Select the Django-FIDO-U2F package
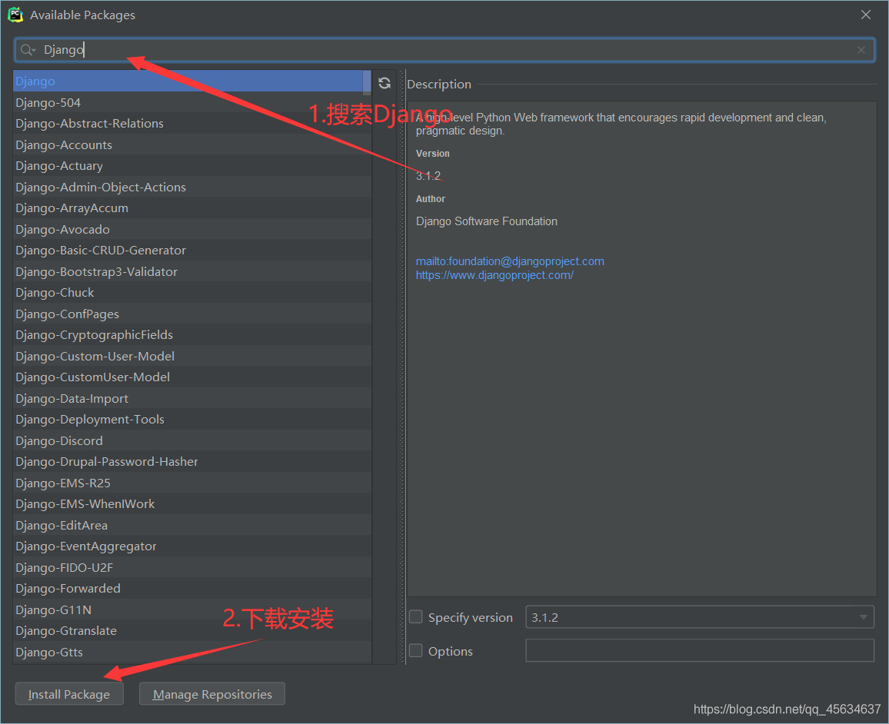Image resolution: width=889 pixels, height=724 pixels. click(x=192, y=568)
